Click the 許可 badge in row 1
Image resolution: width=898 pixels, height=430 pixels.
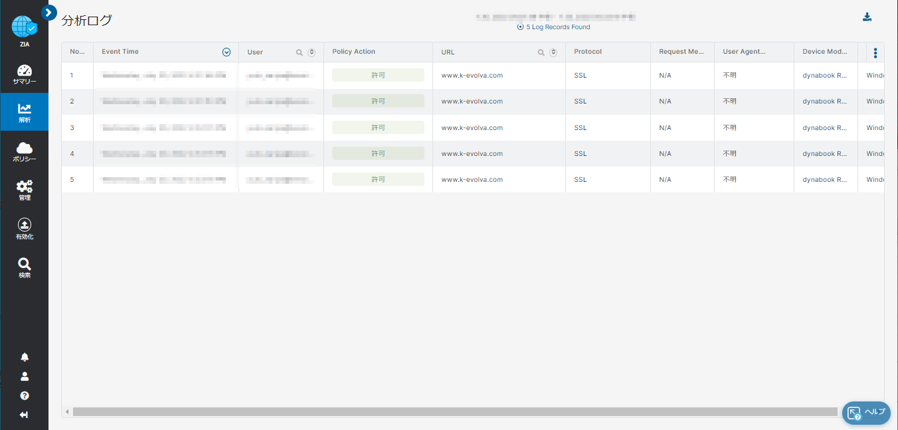[378, 75]
